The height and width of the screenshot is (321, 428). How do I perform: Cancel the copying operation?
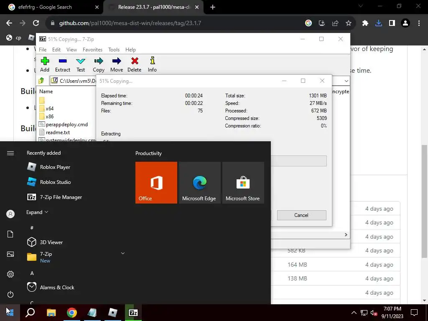click(x=301, y=215)
